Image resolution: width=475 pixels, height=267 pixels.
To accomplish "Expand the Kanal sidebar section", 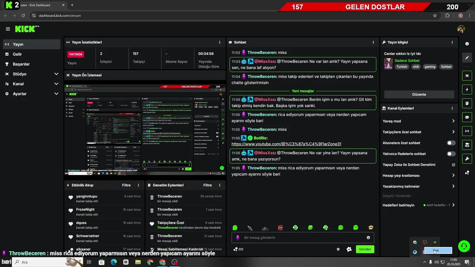I will click(32, 84).
